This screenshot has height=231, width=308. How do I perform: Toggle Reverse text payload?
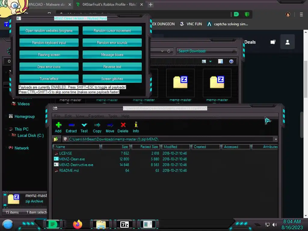pyautogui.click(x=112, y=66)
